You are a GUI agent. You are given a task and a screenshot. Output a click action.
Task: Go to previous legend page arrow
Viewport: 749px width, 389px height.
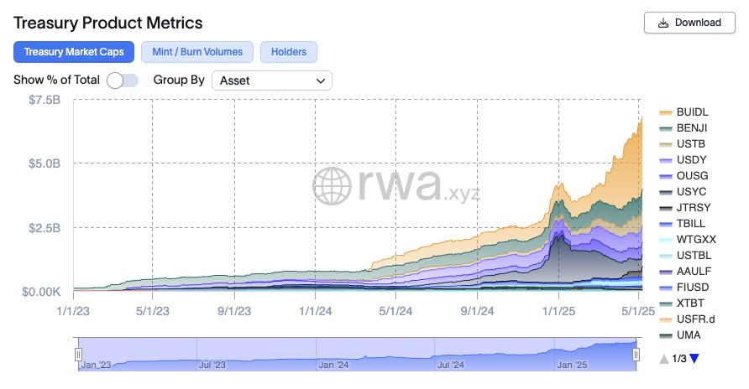[664, 359]
